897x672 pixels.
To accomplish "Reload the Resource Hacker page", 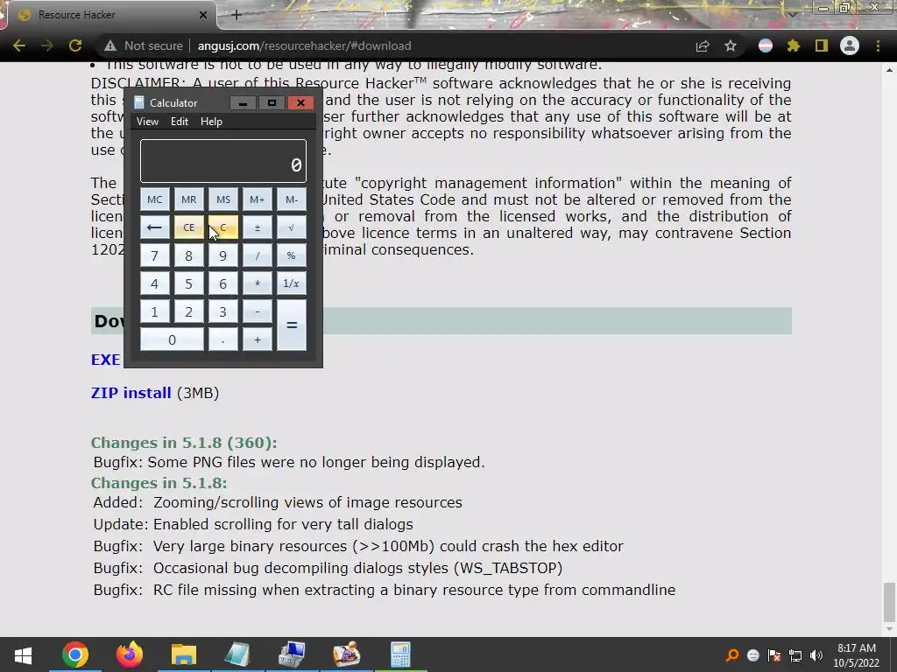I will click(75, 45).
